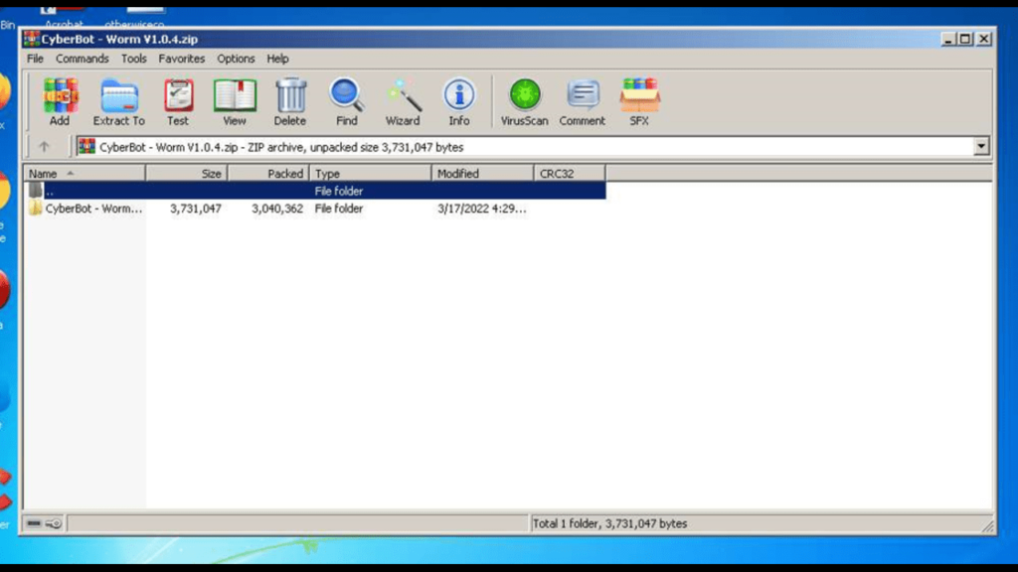The height and width of the screenshot is (572, 1018).
Task: Select the CyberBot - Worm folder icon
Action: click(x=35, y=209)
